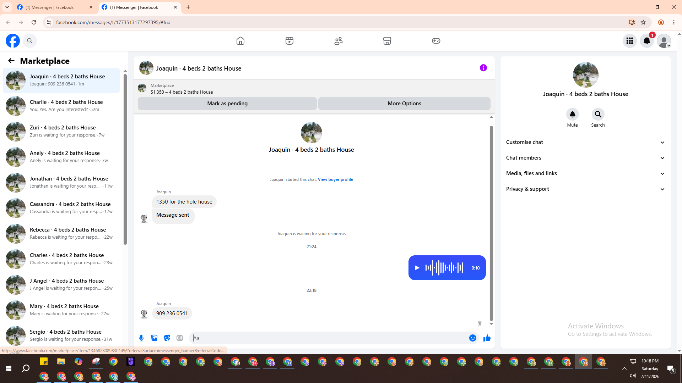The height and width of the screenshot is (383, 682).
Task: Open File Explorer from the taskbar
Action: pyautogui.click(x=61, y=362)
